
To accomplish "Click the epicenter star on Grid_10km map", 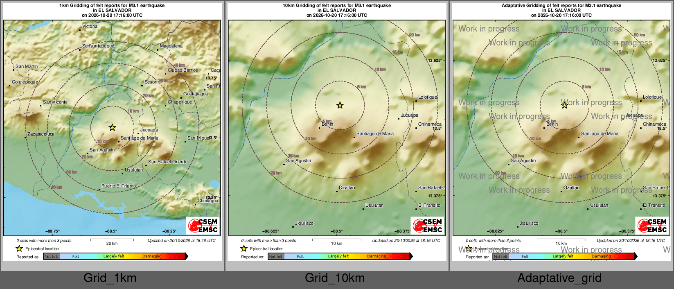I will point(340,105).
